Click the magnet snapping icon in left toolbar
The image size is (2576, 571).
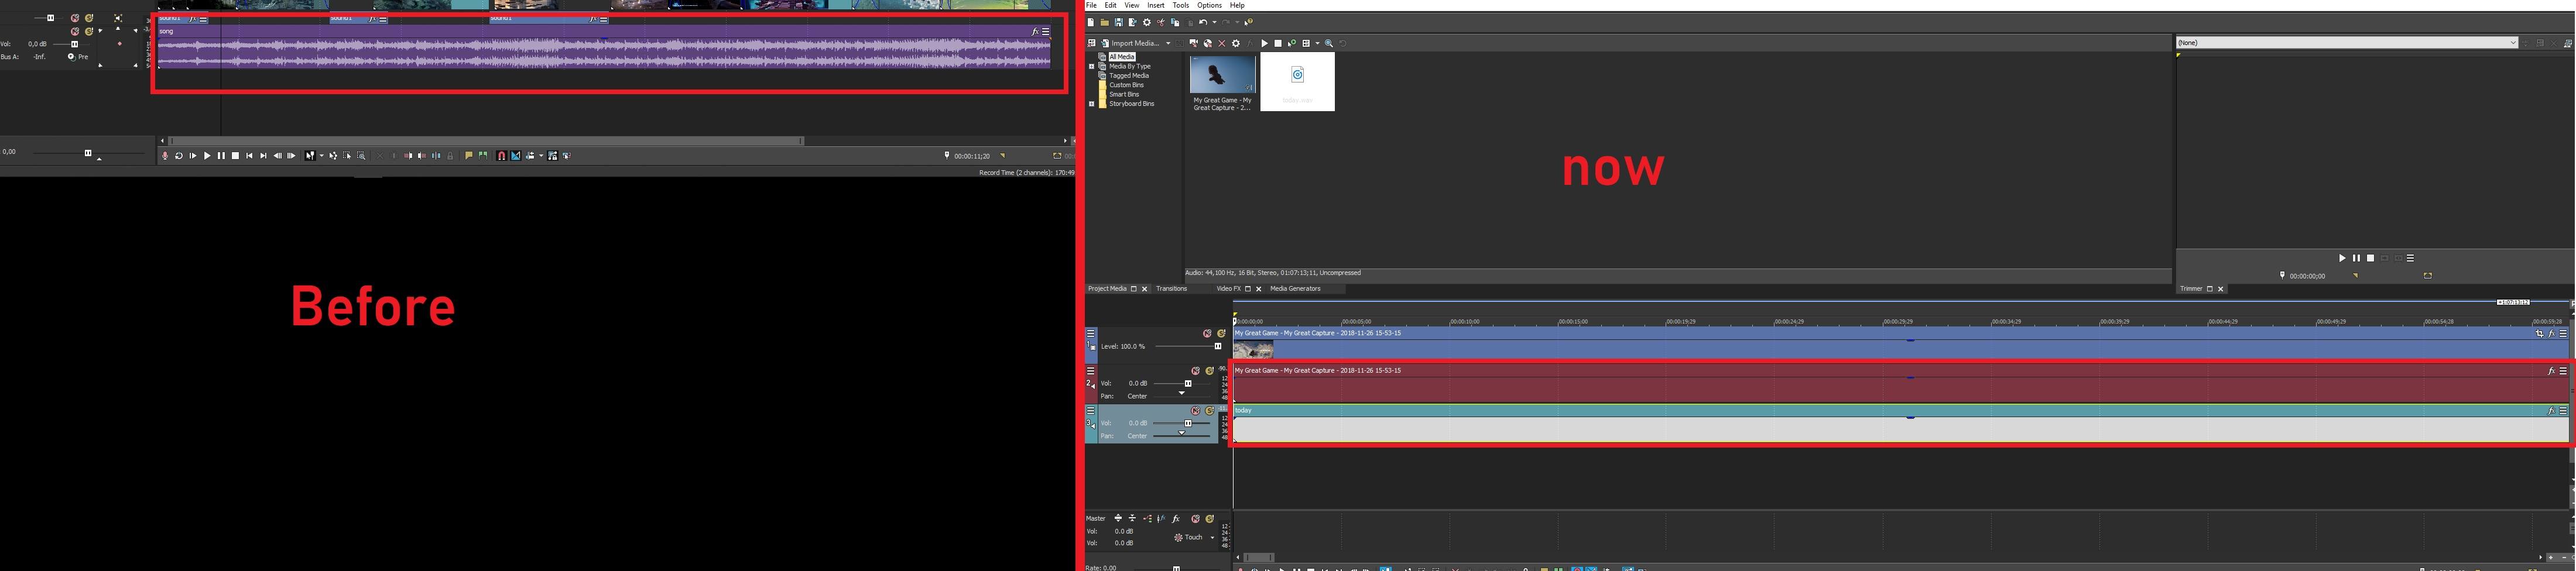coord(502,156)
